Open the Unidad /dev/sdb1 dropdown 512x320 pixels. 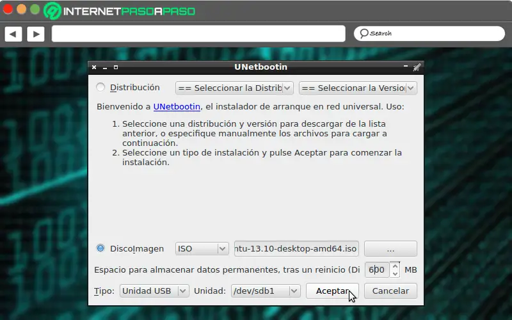266,291
